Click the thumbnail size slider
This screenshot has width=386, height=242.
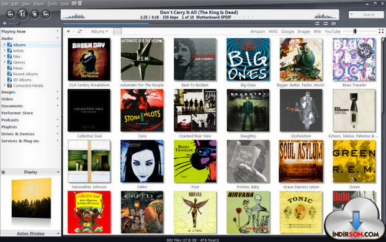click(x=360, y=31)
